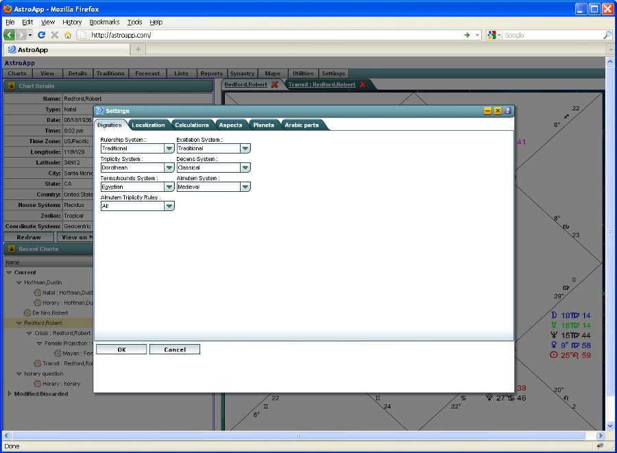Click the browser back arrow button
617x453 pixels.
pyautogui.click(x=10, y=35)
